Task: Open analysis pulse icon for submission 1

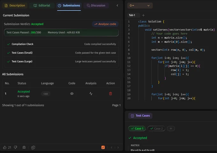Action: click(91, 93)
